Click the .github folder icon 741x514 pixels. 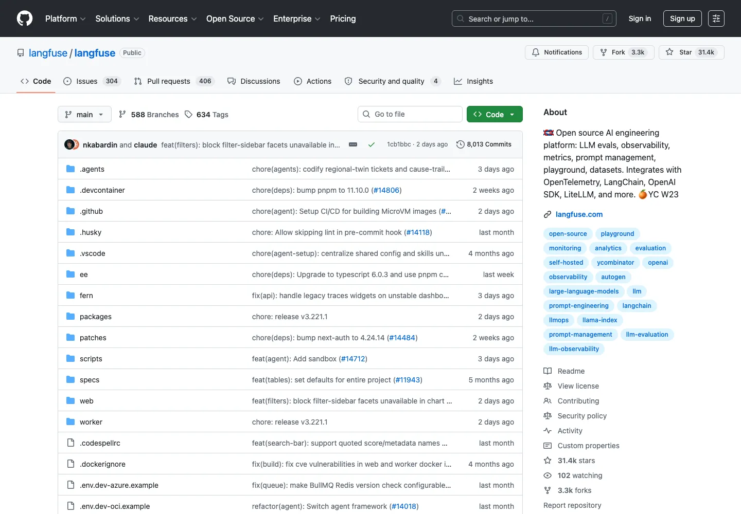[70, 211]
